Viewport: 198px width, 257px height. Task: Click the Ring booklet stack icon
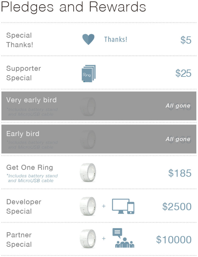pyautogui.click(x=89, y=73)
